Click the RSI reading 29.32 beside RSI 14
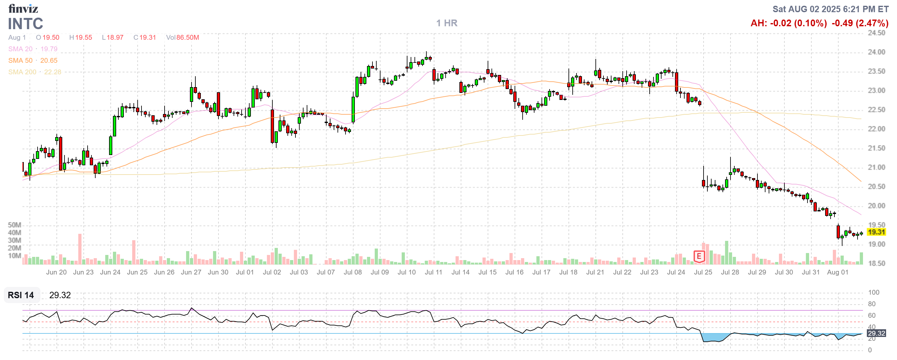 pyautogui.click(x=60, y=295)
